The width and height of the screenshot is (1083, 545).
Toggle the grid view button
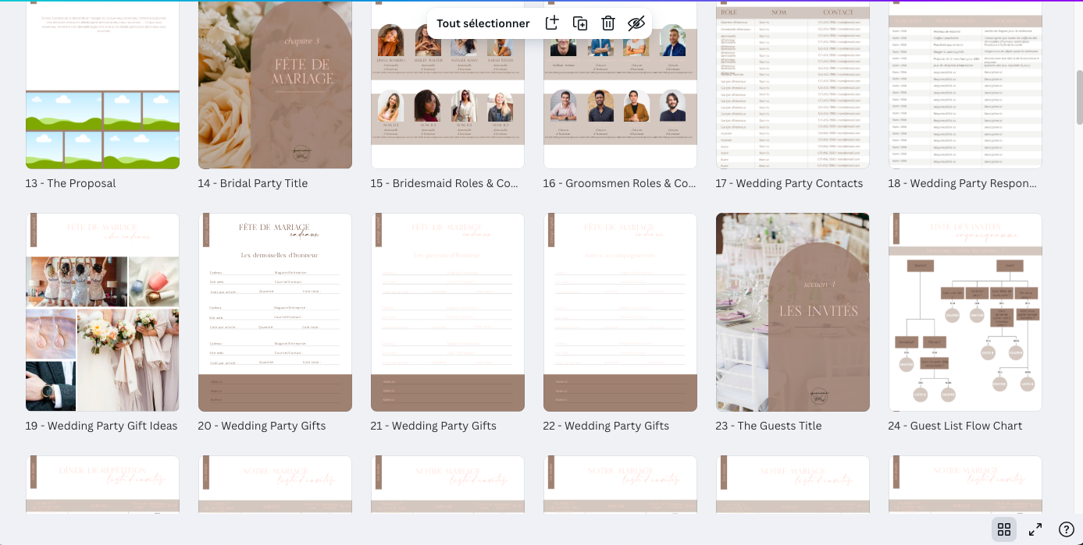coord(1004,529)
